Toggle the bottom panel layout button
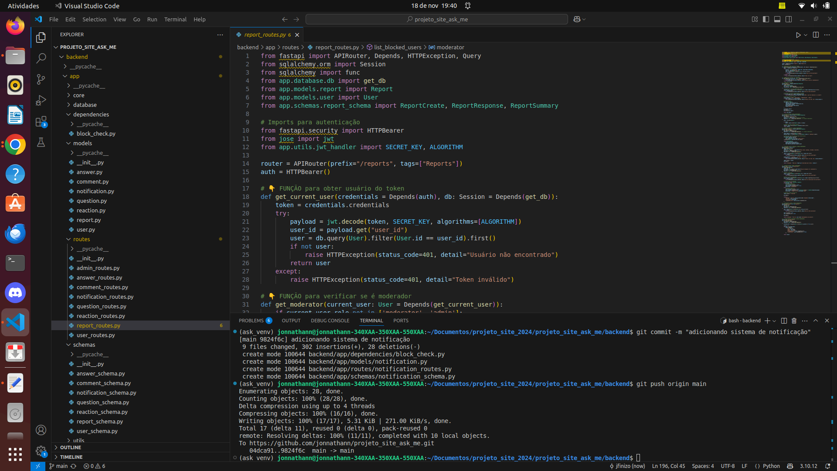This screenshot has width=837, height=471. (777, 19)
